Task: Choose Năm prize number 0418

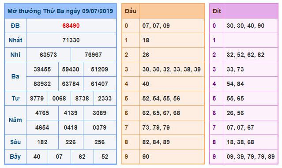Action: [x=71, y=127]
